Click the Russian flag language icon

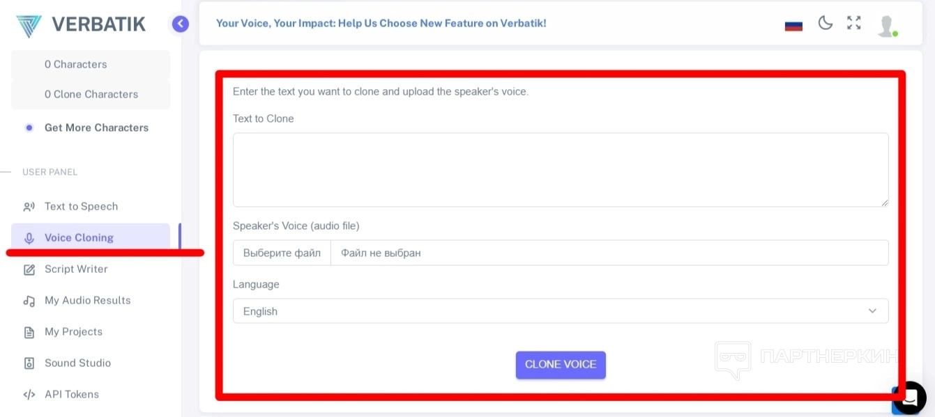(793, 26)
